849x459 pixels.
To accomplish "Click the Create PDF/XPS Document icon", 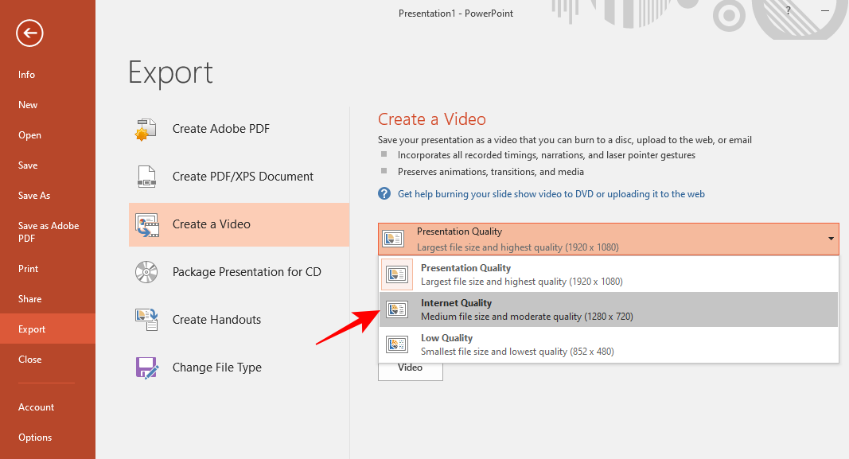I will (146, 177).
